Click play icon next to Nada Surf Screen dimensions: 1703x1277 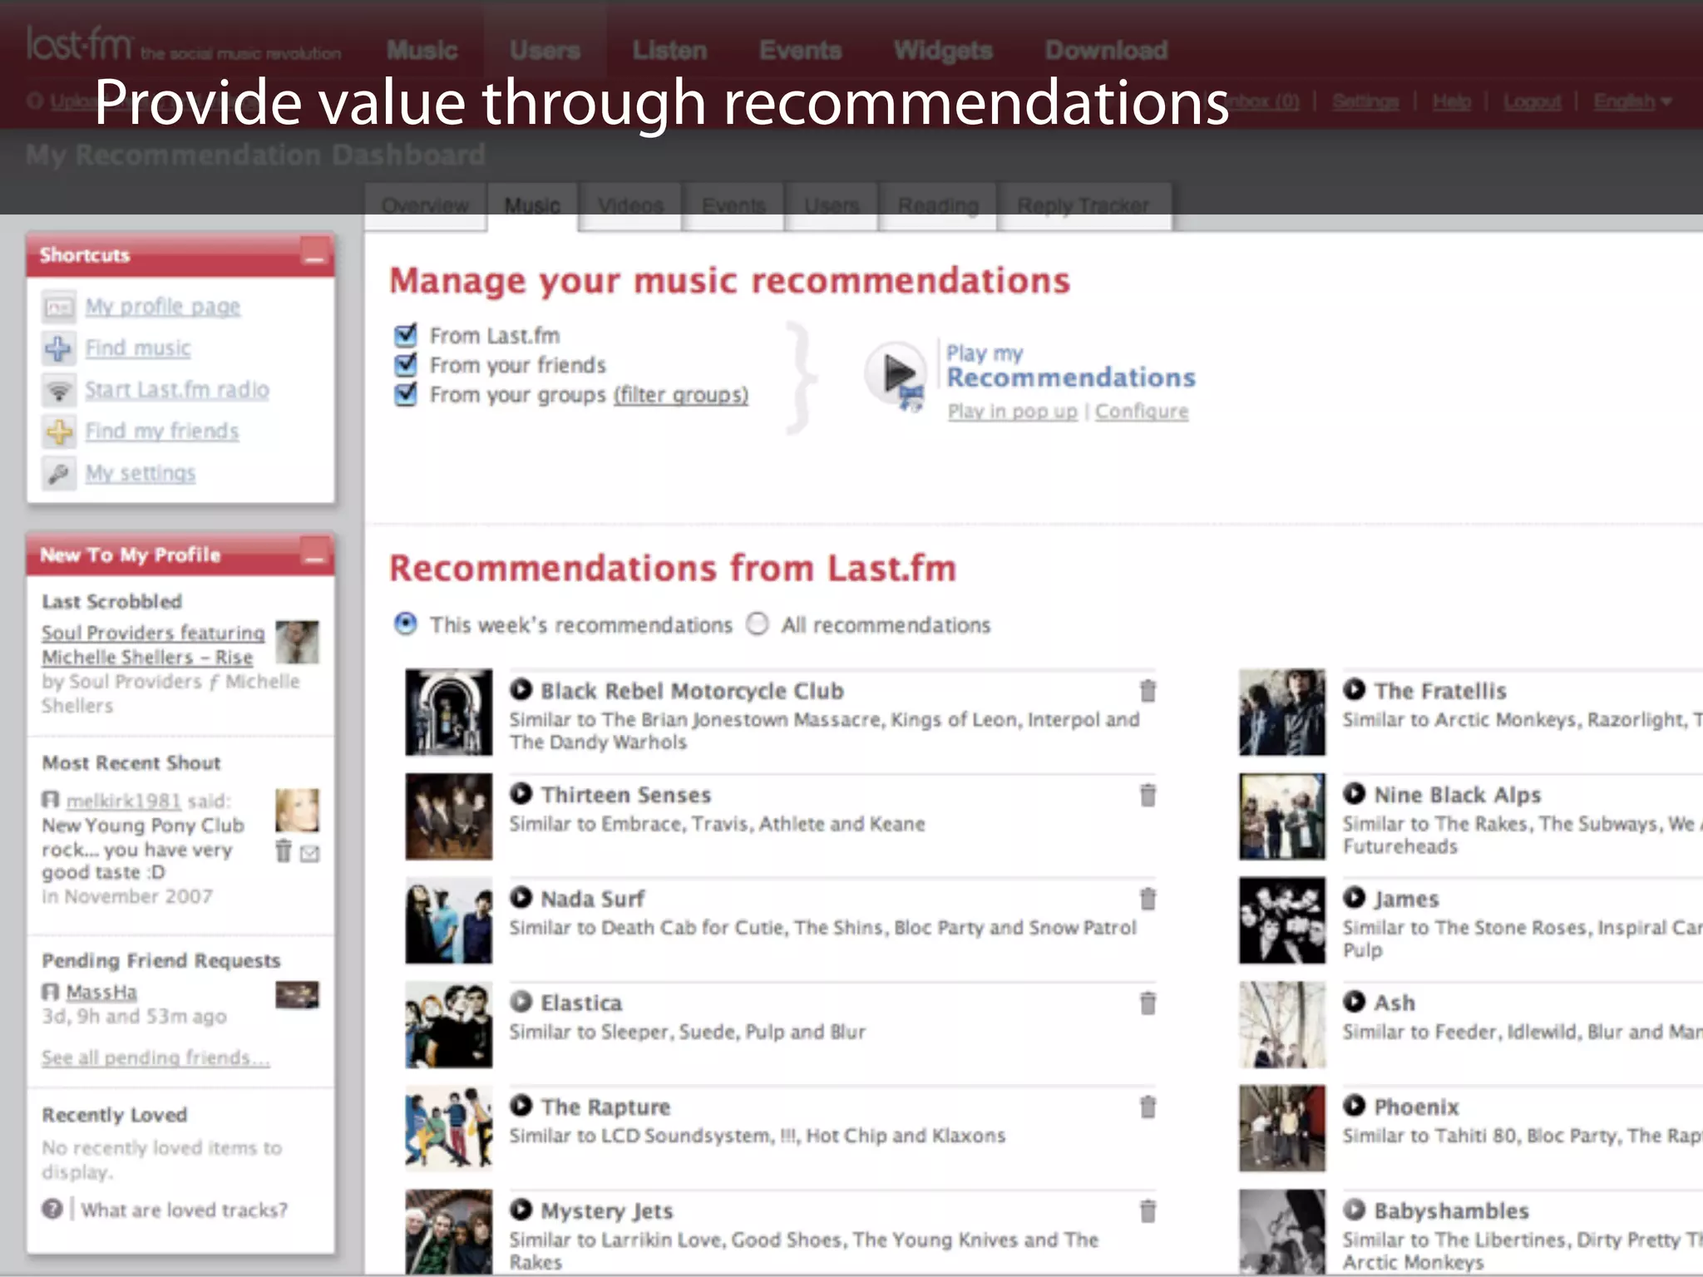(521, 897)
